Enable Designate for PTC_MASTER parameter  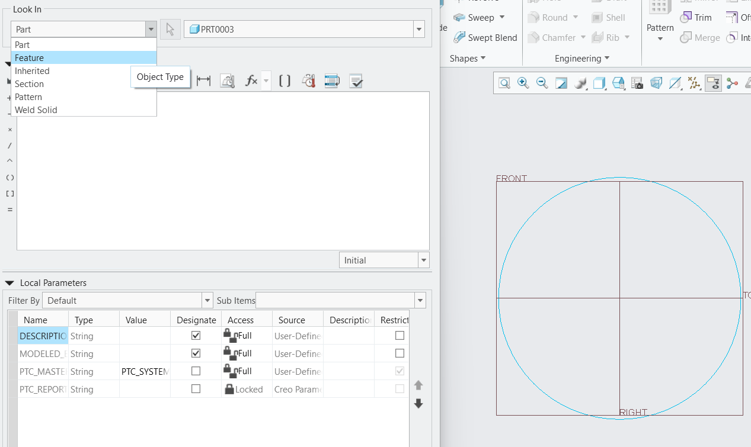[196, 371]
